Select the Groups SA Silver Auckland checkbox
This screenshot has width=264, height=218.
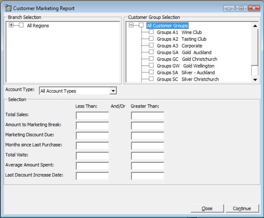tap(151, 72)
